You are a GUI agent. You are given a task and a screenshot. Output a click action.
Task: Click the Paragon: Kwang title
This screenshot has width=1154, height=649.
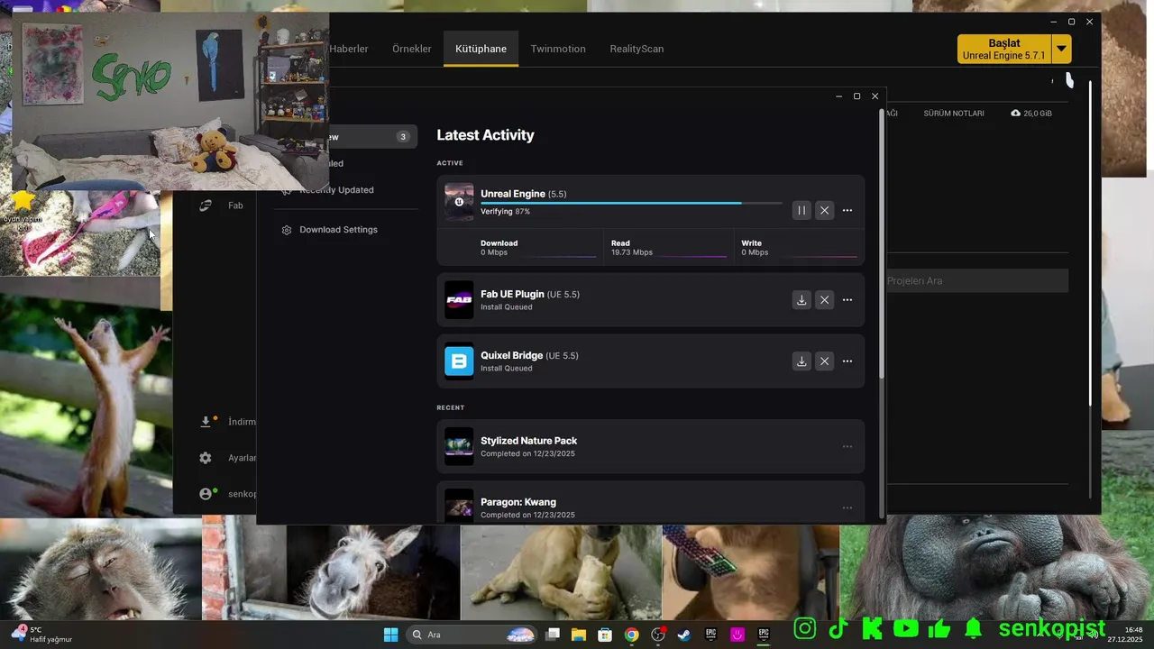518,502
